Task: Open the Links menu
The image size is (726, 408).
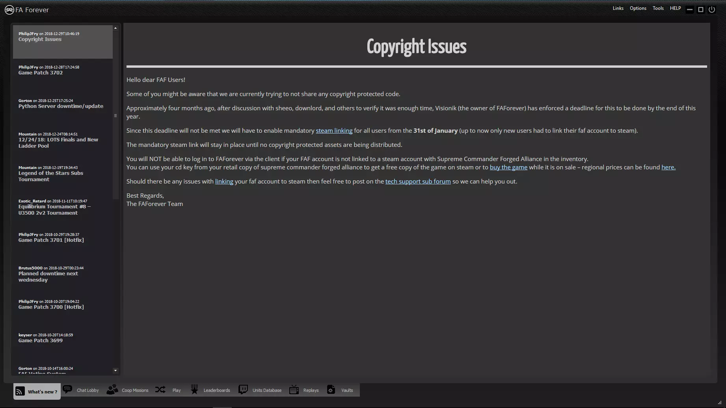Action: (618, 8)
